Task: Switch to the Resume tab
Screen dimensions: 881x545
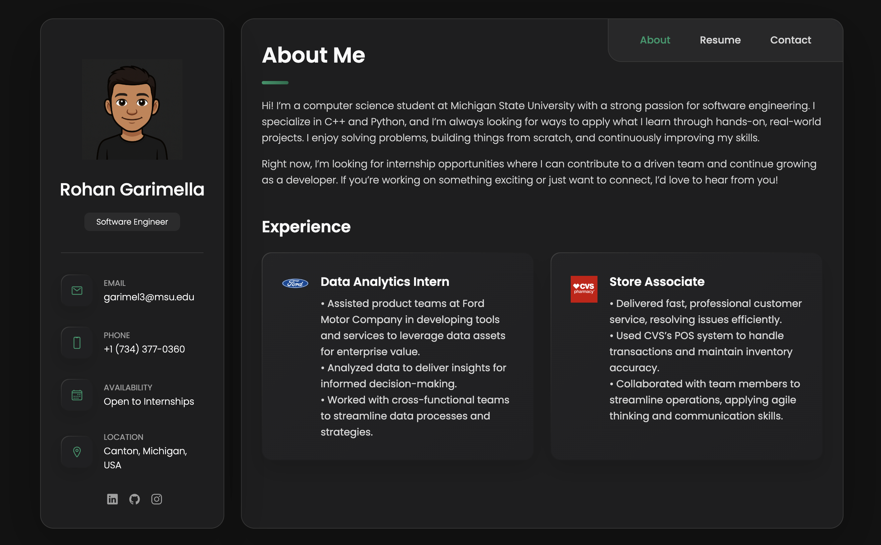Action: coord(720,40)
